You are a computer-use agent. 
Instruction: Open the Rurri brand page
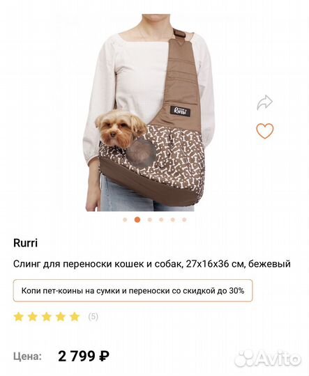[26, 243]
